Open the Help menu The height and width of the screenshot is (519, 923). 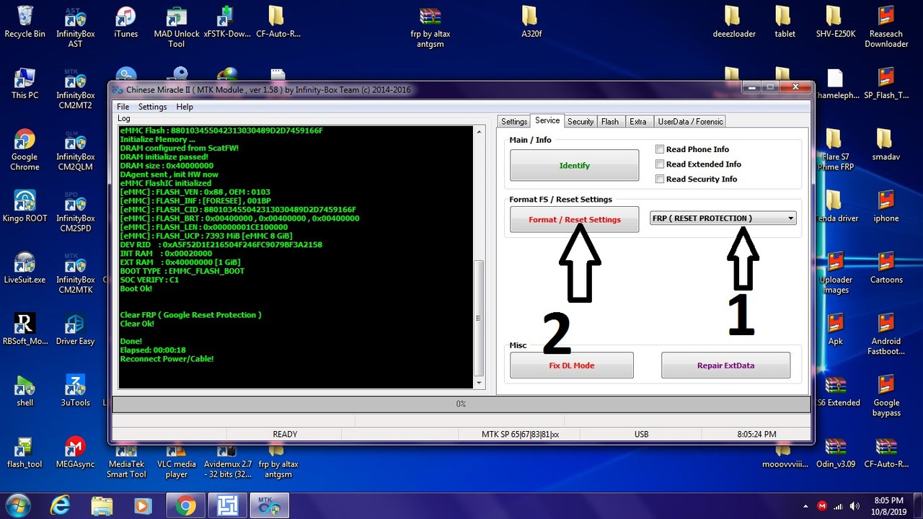(185, 107)
